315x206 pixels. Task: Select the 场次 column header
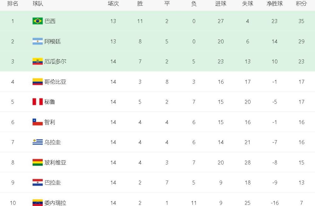click(x=113, y=3)
